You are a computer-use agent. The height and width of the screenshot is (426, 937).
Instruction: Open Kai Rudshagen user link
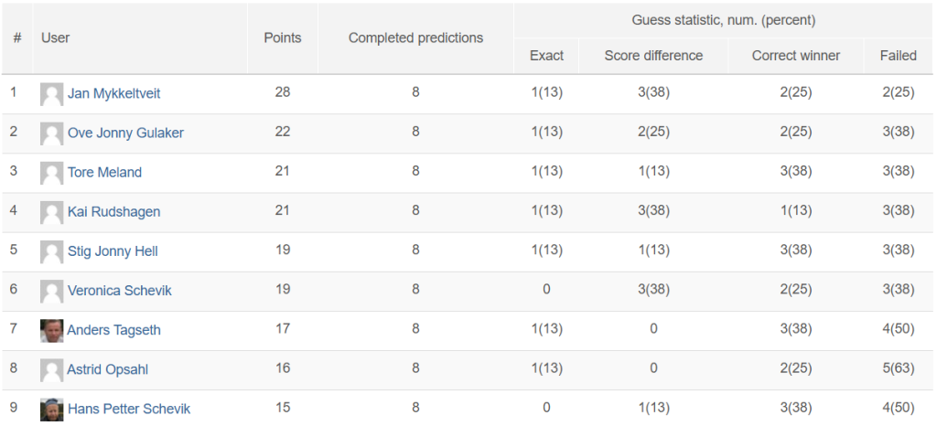coord(113,212)
